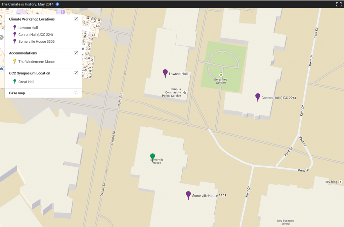Click the Ivey Bldg place marker

point(340,182)
